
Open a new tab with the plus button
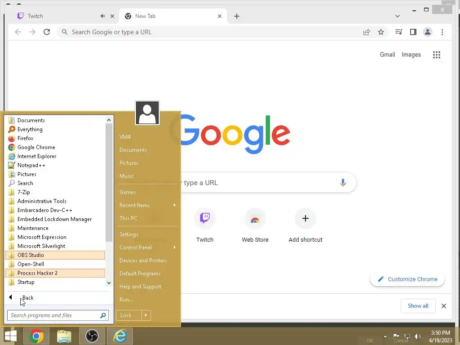pos(237,16)
